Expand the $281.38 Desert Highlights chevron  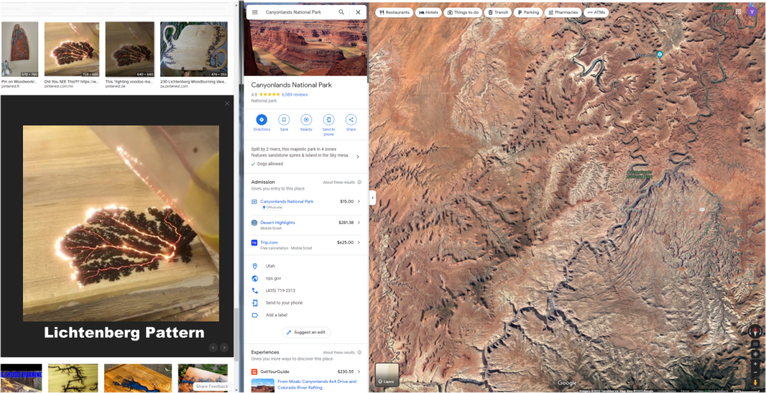[x=359, y=223]
